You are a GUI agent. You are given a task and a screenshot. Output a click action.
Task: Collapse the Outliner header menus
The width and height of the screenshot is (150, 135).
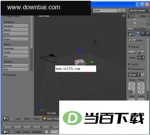(x=137, y=16)
